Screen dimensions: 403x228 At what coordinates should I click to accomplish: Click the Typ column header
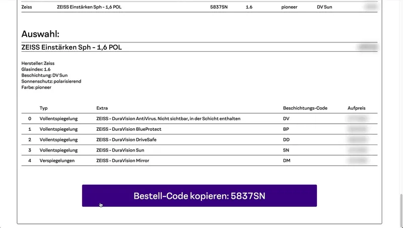(x=44, y=108)
